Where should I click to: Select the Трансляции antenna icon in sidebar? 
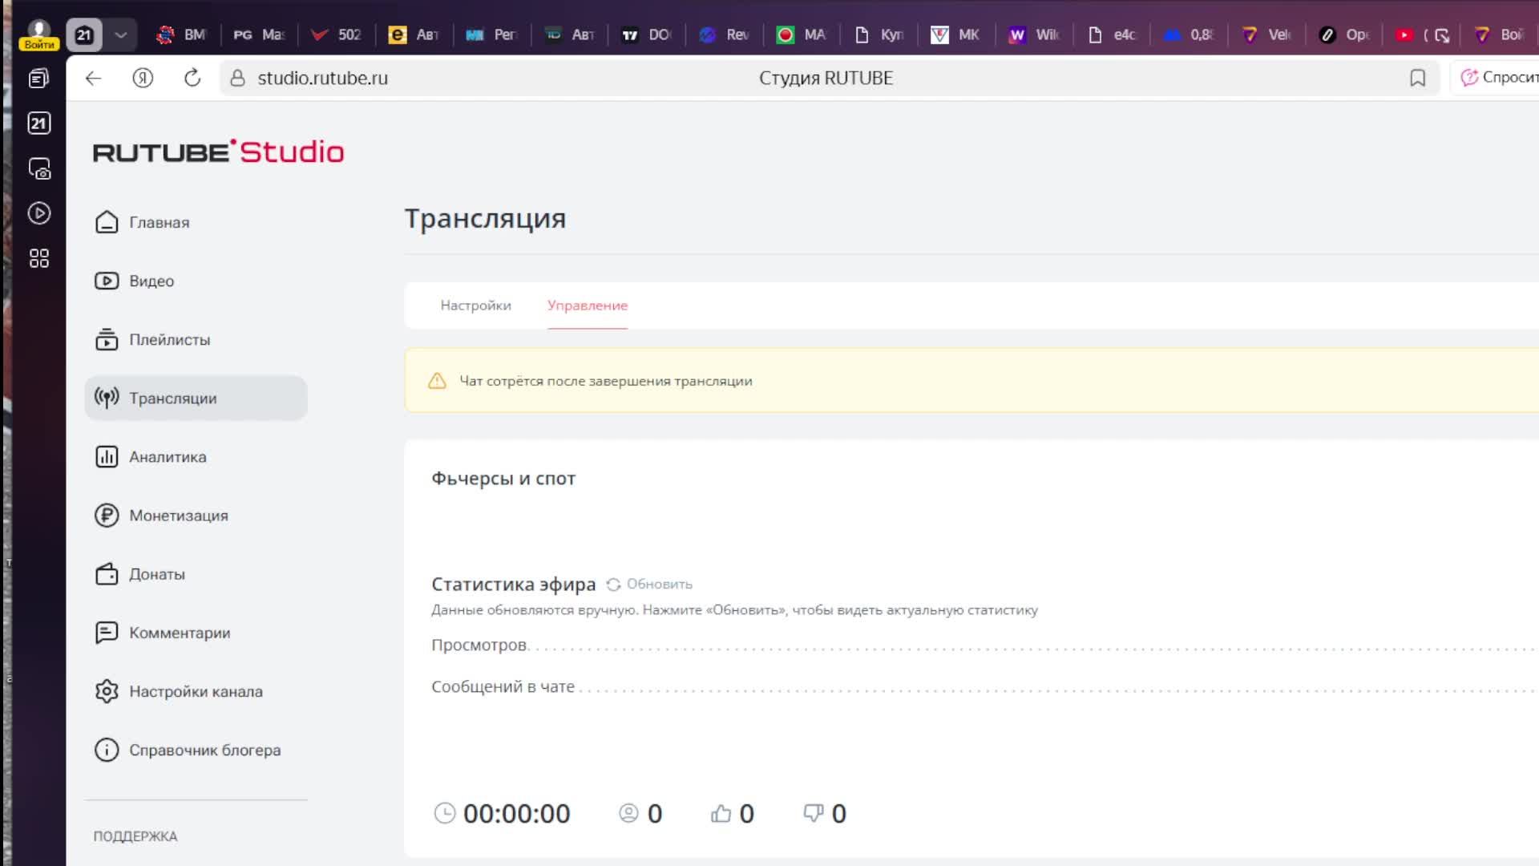(x=107, y=398)
